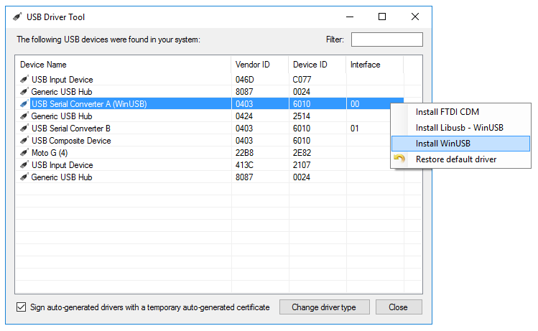Viewport: 538px width, 331px height.
Task: Click the icon of USB Serial Converter A (WinUSB)
Action: (x=24, y=104)
